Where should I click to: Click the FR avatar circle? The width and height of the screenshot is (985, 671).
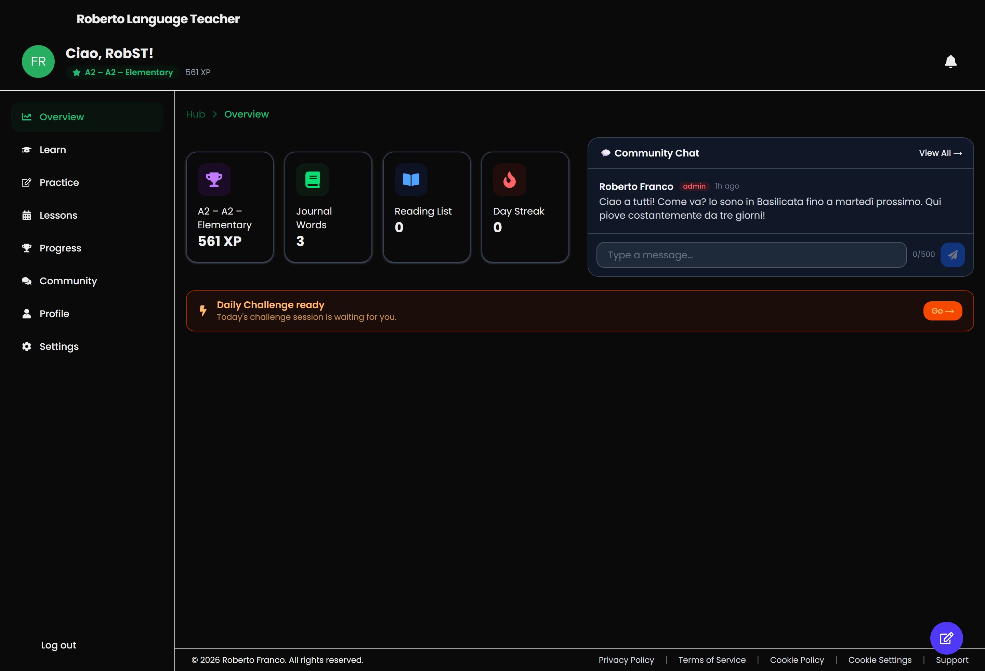pyautogui.click(x=38, y=62)
